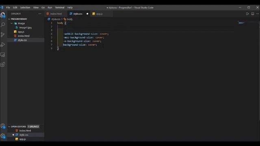Open the File menu
The width and height of the screenshot is (260, 146).
tap(8, 8)
